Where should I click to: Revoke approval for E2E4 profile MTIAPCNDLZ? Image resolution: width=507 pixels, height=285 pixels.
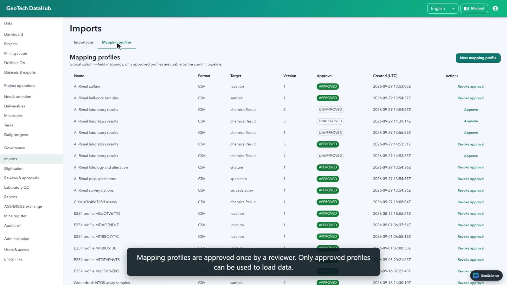click(x=471, y=225)
